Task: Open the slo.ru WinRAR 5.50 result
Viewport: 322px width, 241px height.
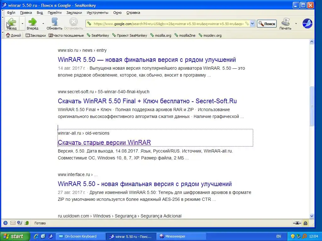Action: point(147,60)
